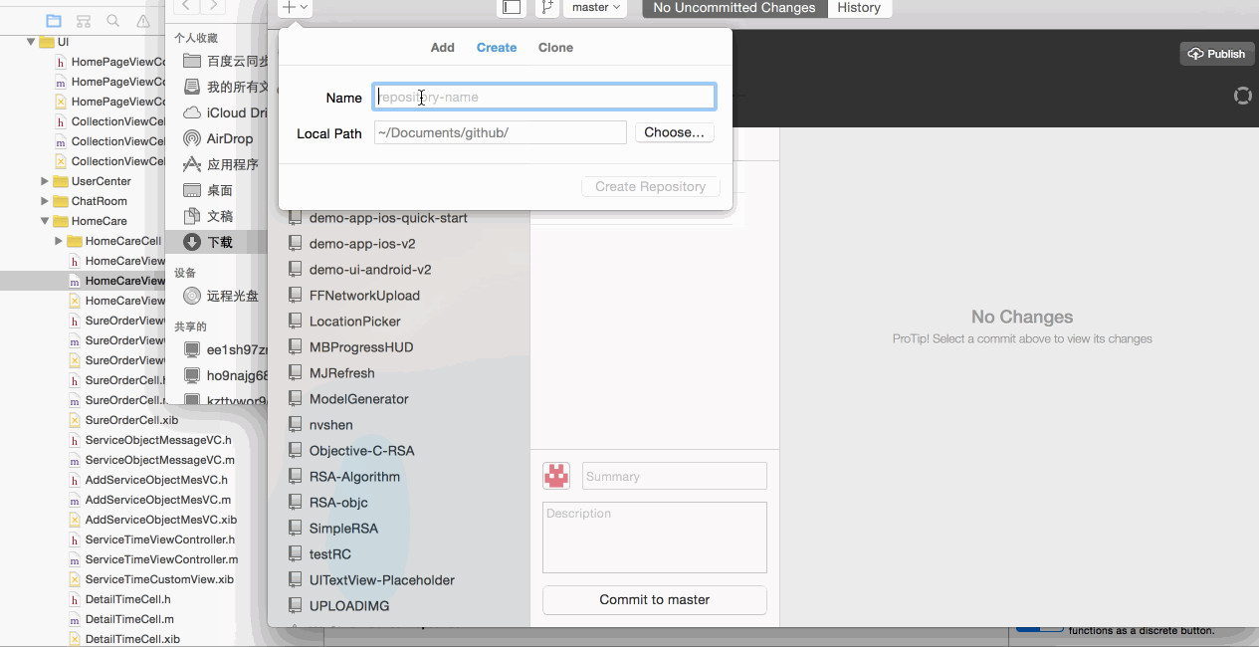Open the master branch dropdown
1259x647 pixels.
[597, 7]
